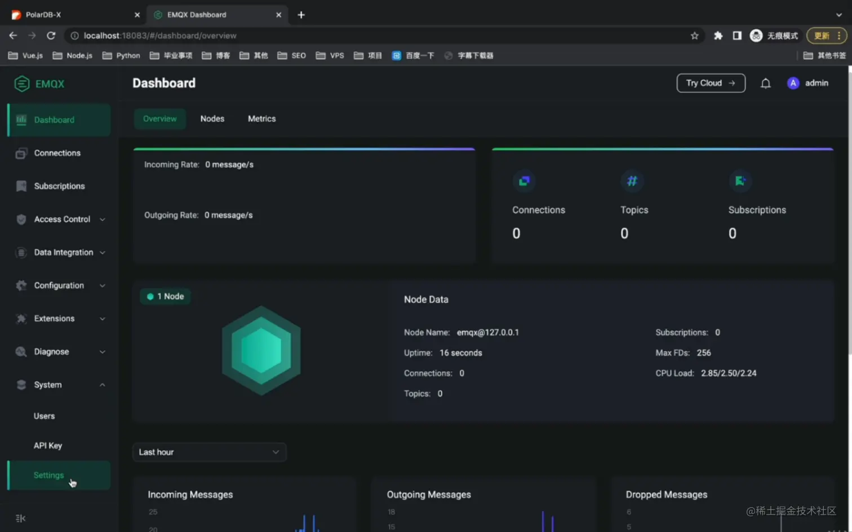Open the browser update menu button
The width and height of the screenshot is (852, 532).
(x=827, y=35)
